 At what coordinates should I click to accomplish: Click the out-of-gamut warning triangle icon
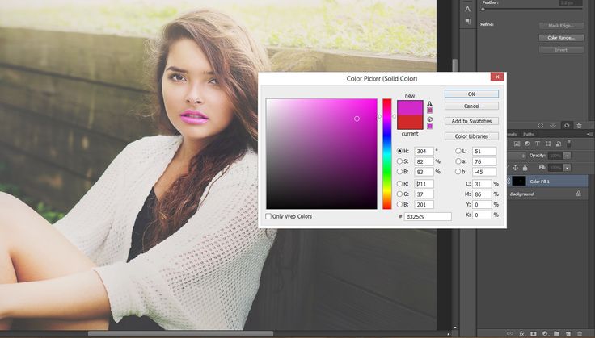pyautogui.click(x=430, y=103)
